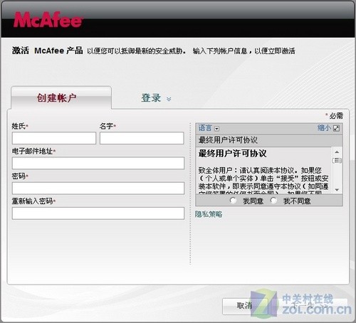Viewport: 356px width, 323px height.
Task: Click the gray 最终用户许可协议 title bar
Action: point(269,140)
